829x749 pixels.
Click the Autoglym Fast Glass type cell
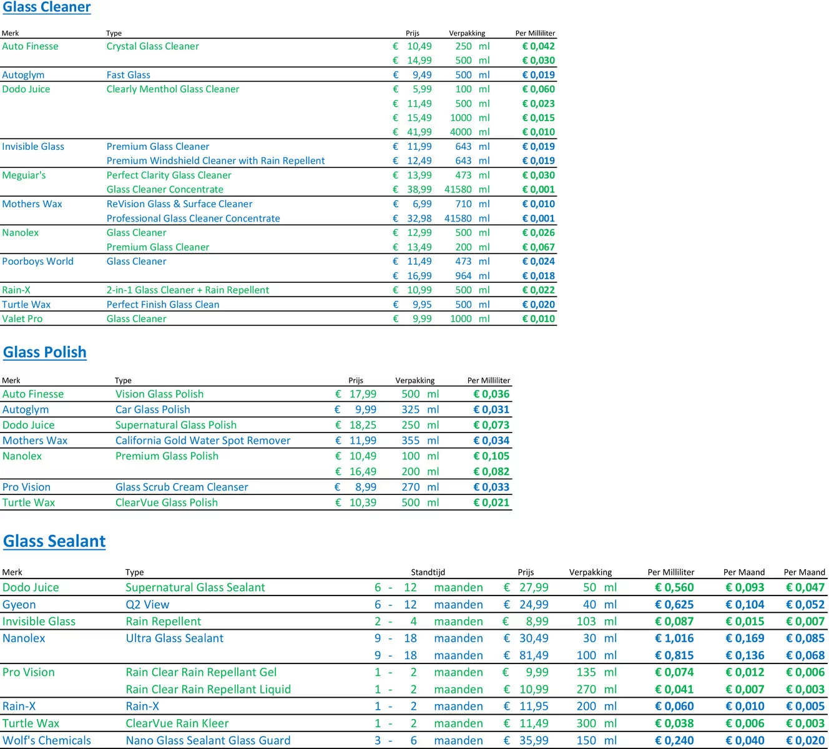click(129, 75)
